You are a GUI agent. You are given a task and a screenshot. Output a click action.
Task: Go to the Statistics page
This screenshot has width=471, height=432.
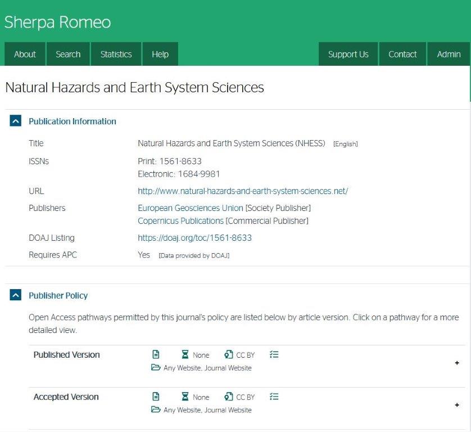(x=116, y=54)
